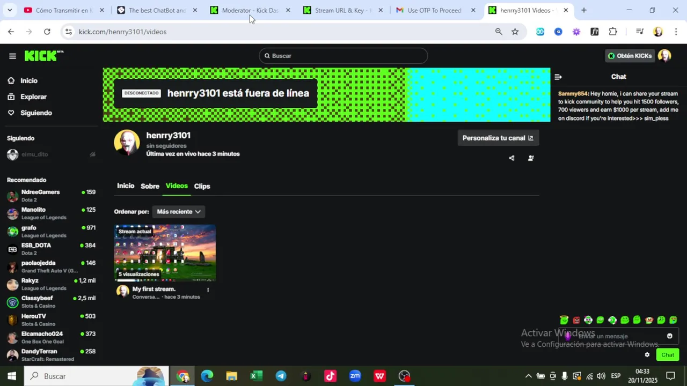Open Microsoft Edge from the taskbar
The width and height of the screenshot is (687, 386).
207,376
